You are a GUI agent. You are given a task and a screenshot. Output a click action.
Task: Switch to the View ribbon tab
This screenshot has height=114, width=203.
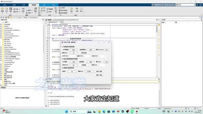tap(54, 5)
